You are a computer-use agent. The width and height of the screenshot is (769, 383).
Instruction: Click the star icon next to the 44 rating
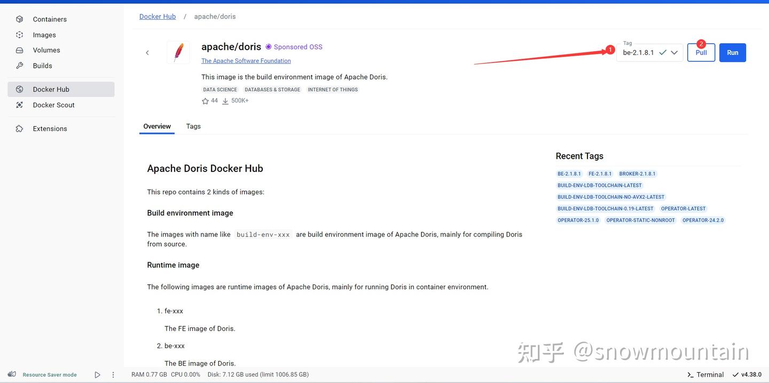click(205, 100)
